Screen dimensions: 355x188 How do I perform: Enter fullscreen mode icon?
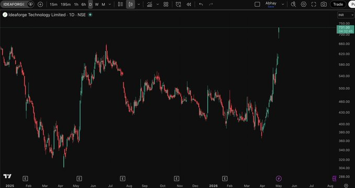tap(314, 4)
